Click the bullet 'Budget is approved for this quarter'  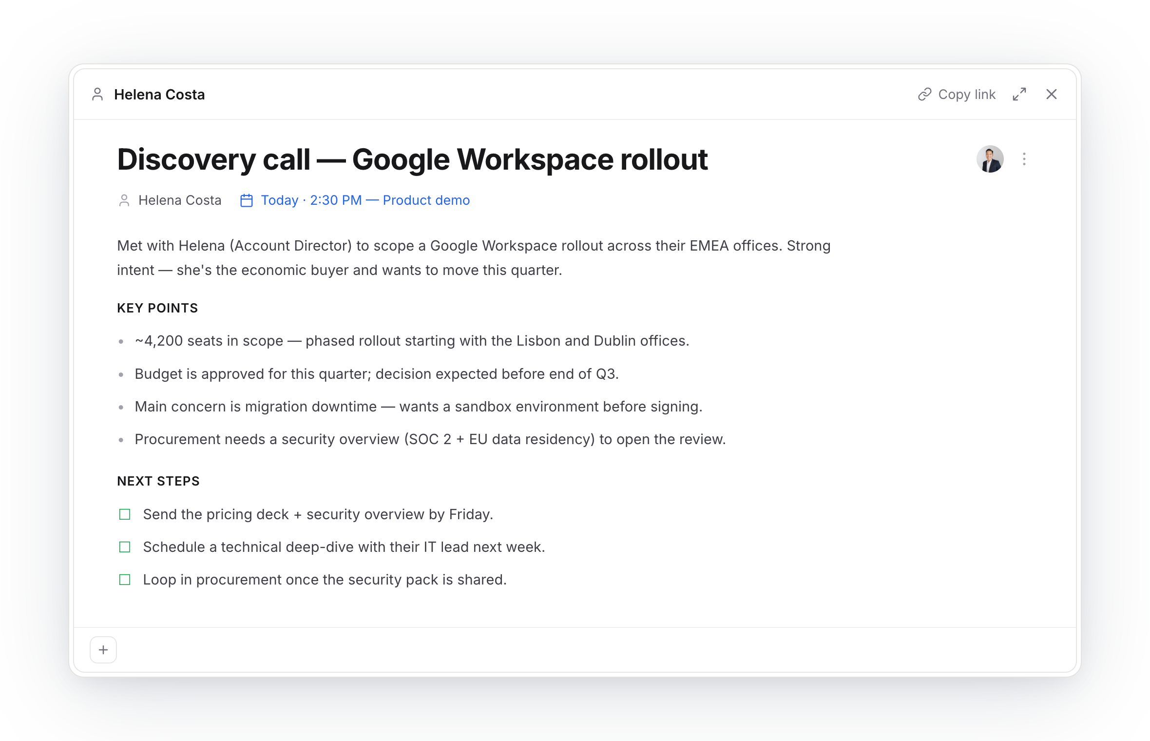377,374
